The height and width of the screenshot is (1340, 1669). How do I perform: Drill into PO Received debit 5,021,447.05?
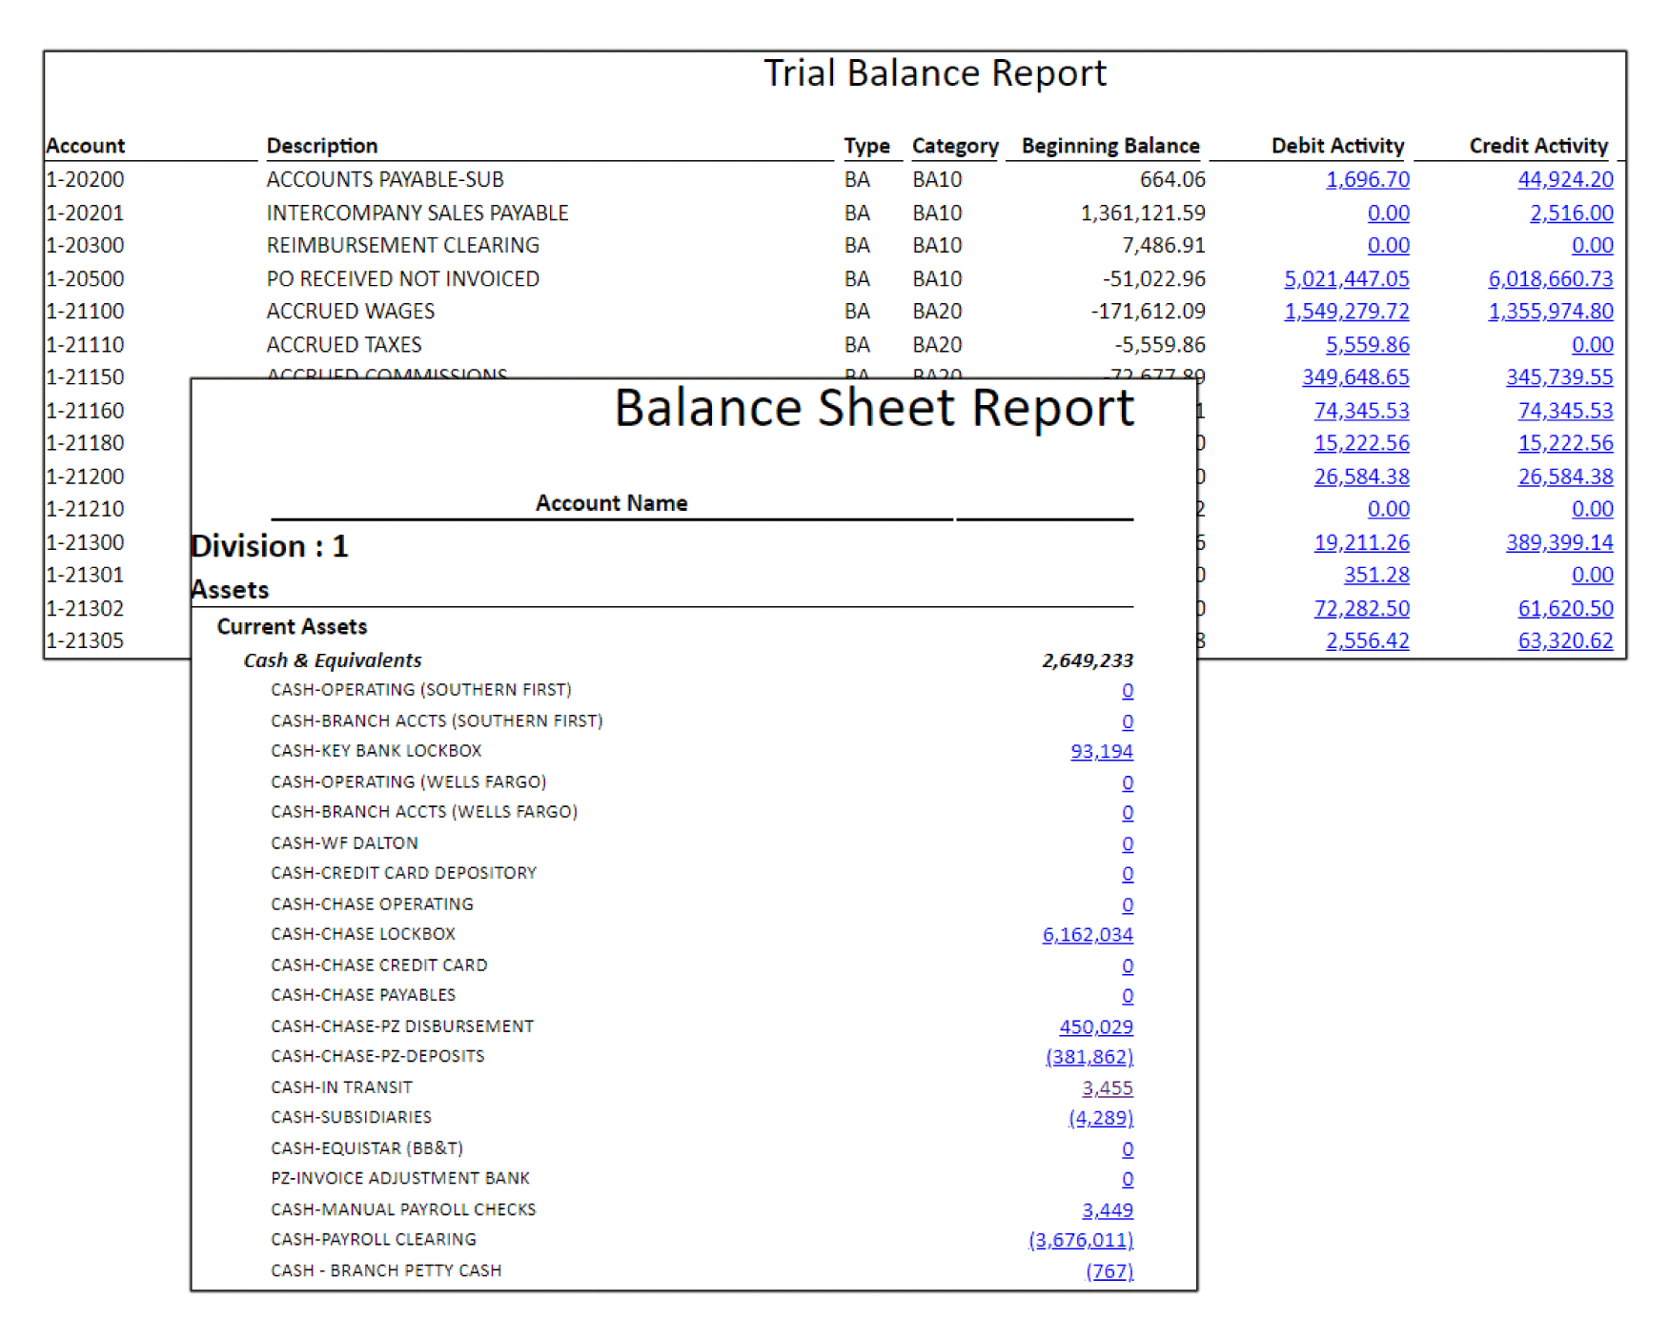coord(1346,278)
